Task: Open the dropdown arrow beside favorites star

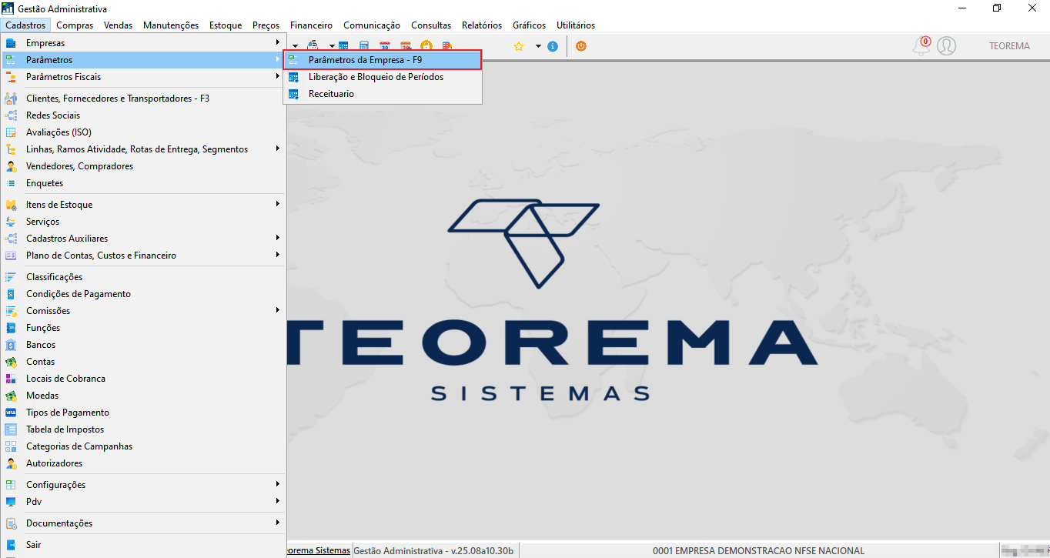Action: pos(538,46)
